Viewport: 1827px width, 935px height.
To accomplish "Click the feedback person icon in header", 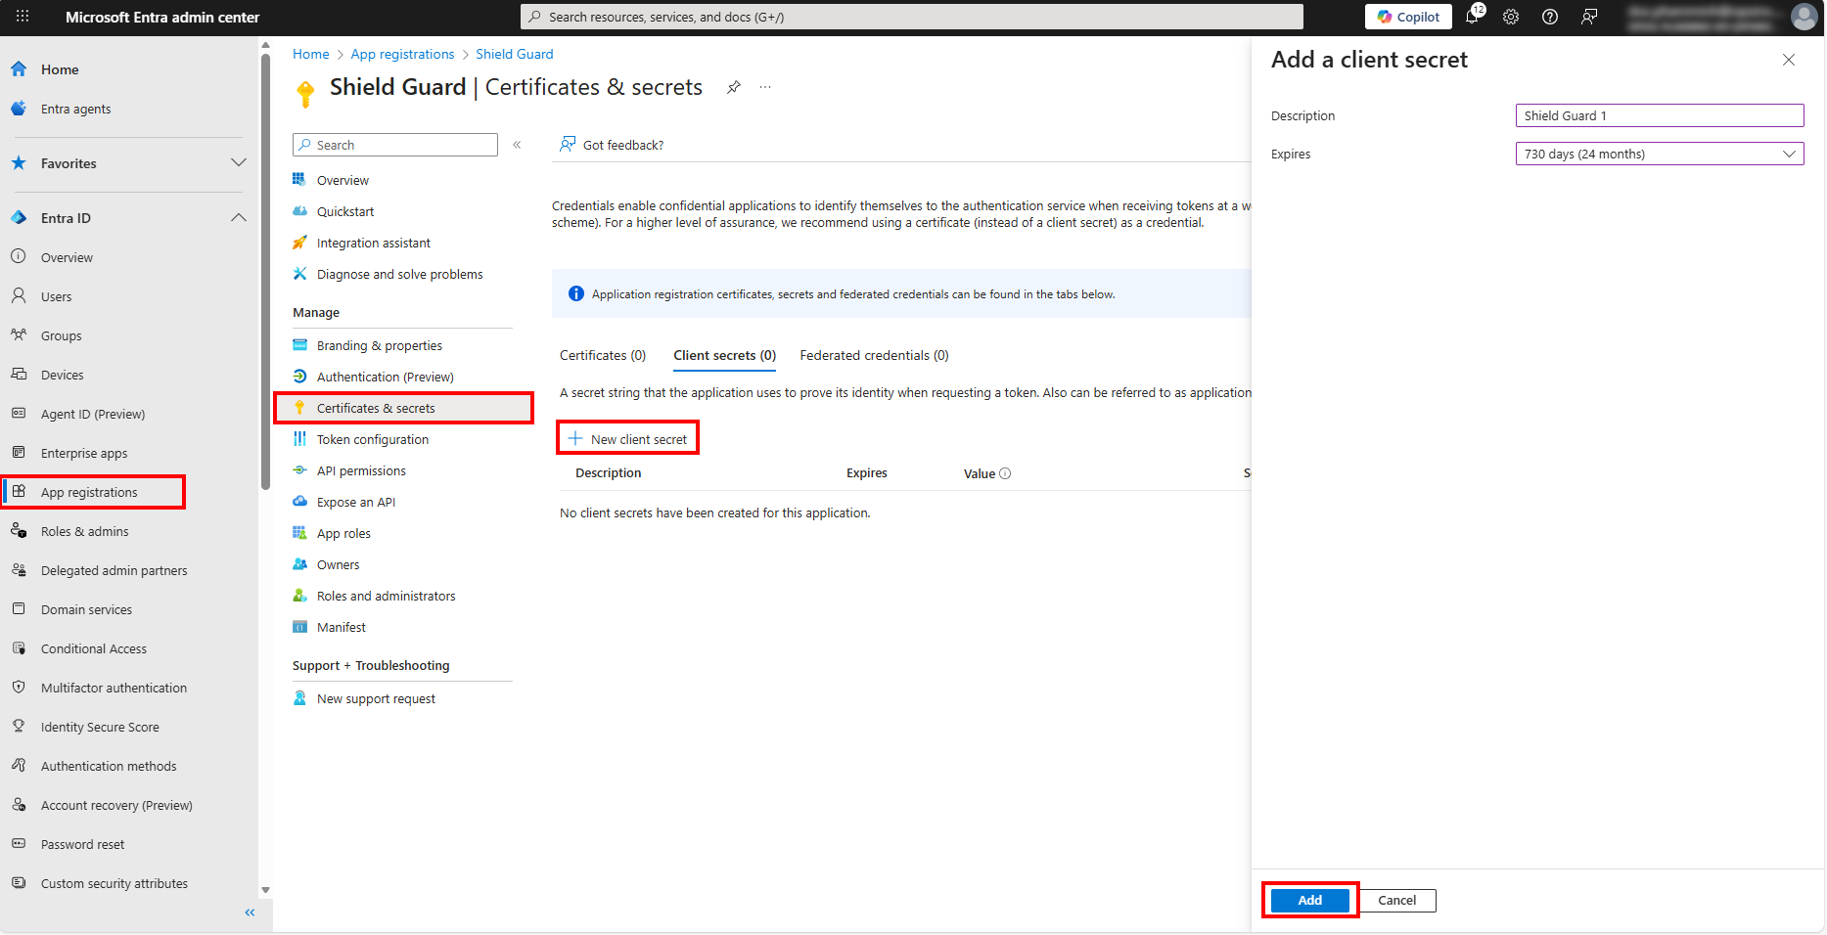I will pos(1589,17).
